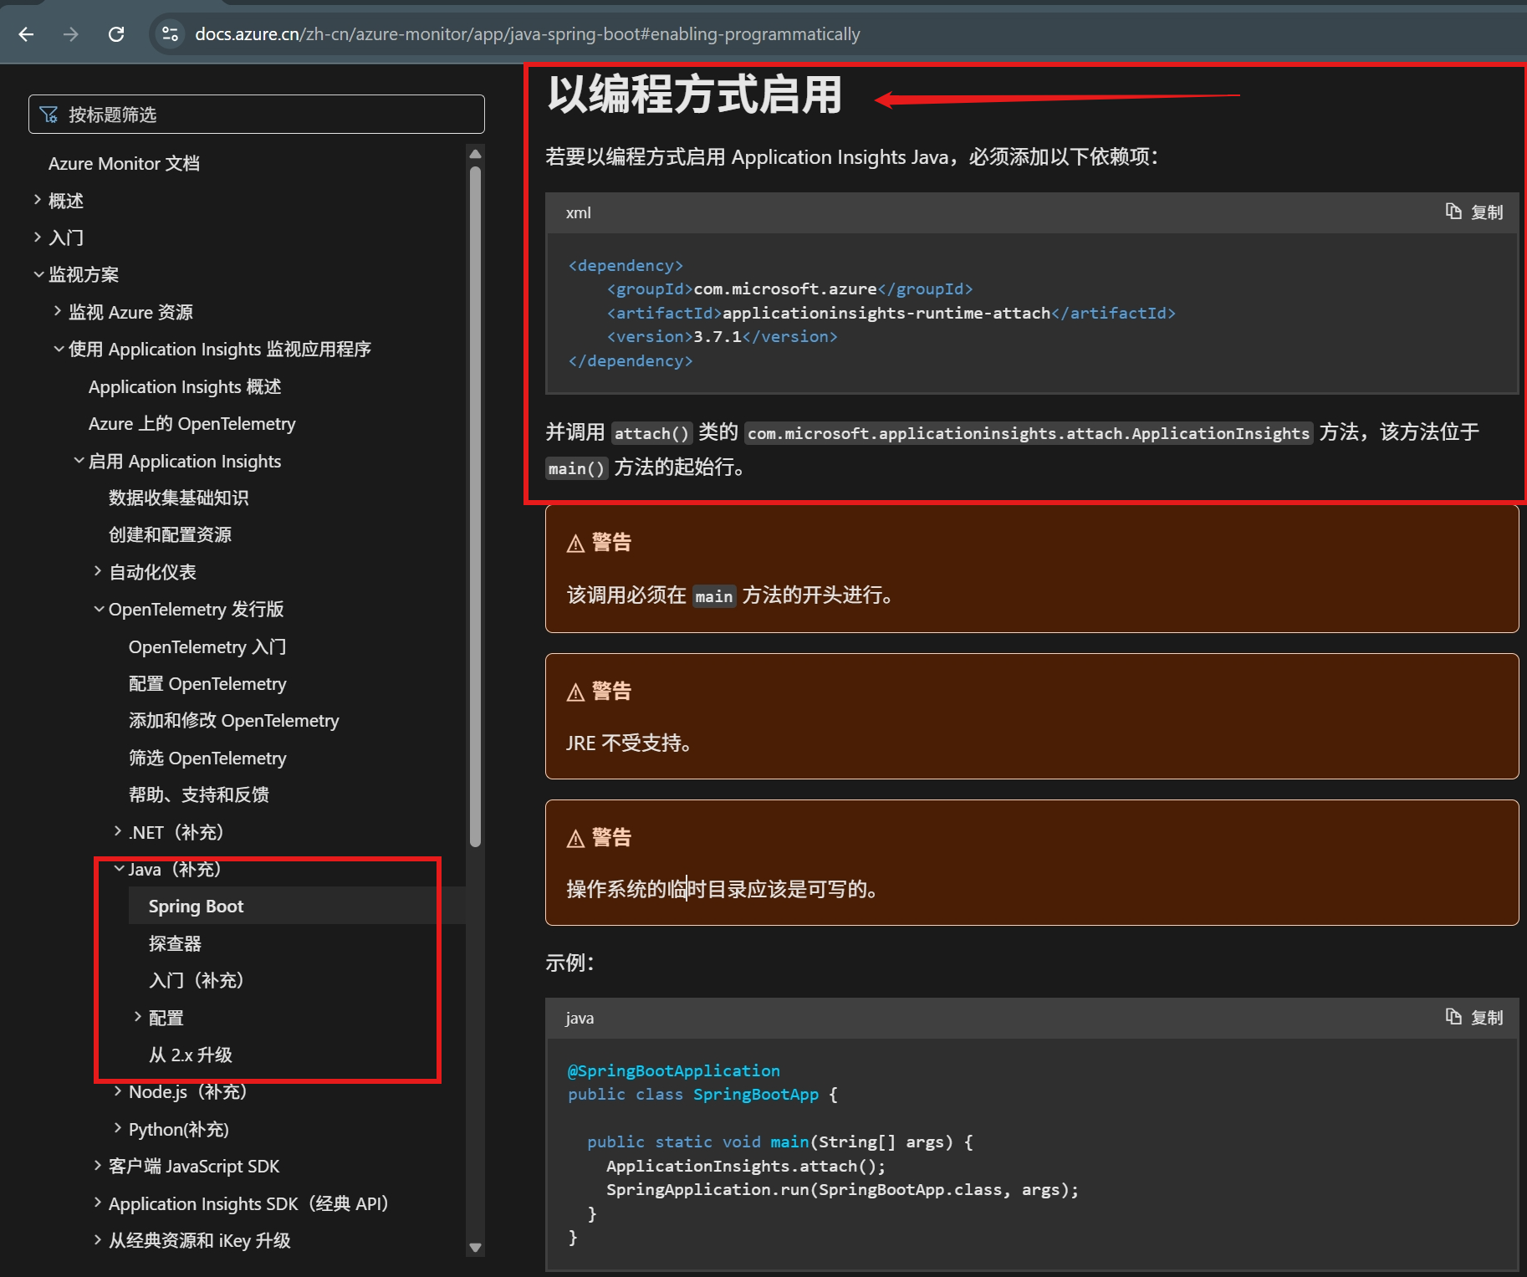1527x1277 pixels.
Task: Click the 复制 button for the dependency snippet
Action: point(1486,212)
